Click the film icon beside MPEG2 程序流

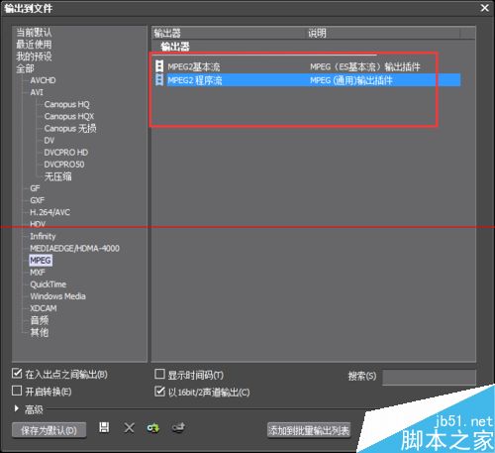159,79
